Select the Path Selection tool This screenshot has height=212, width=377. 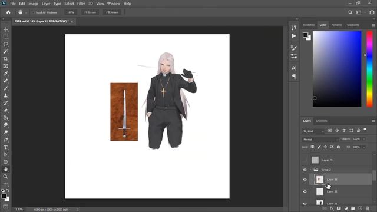click(x=5, y=154)
